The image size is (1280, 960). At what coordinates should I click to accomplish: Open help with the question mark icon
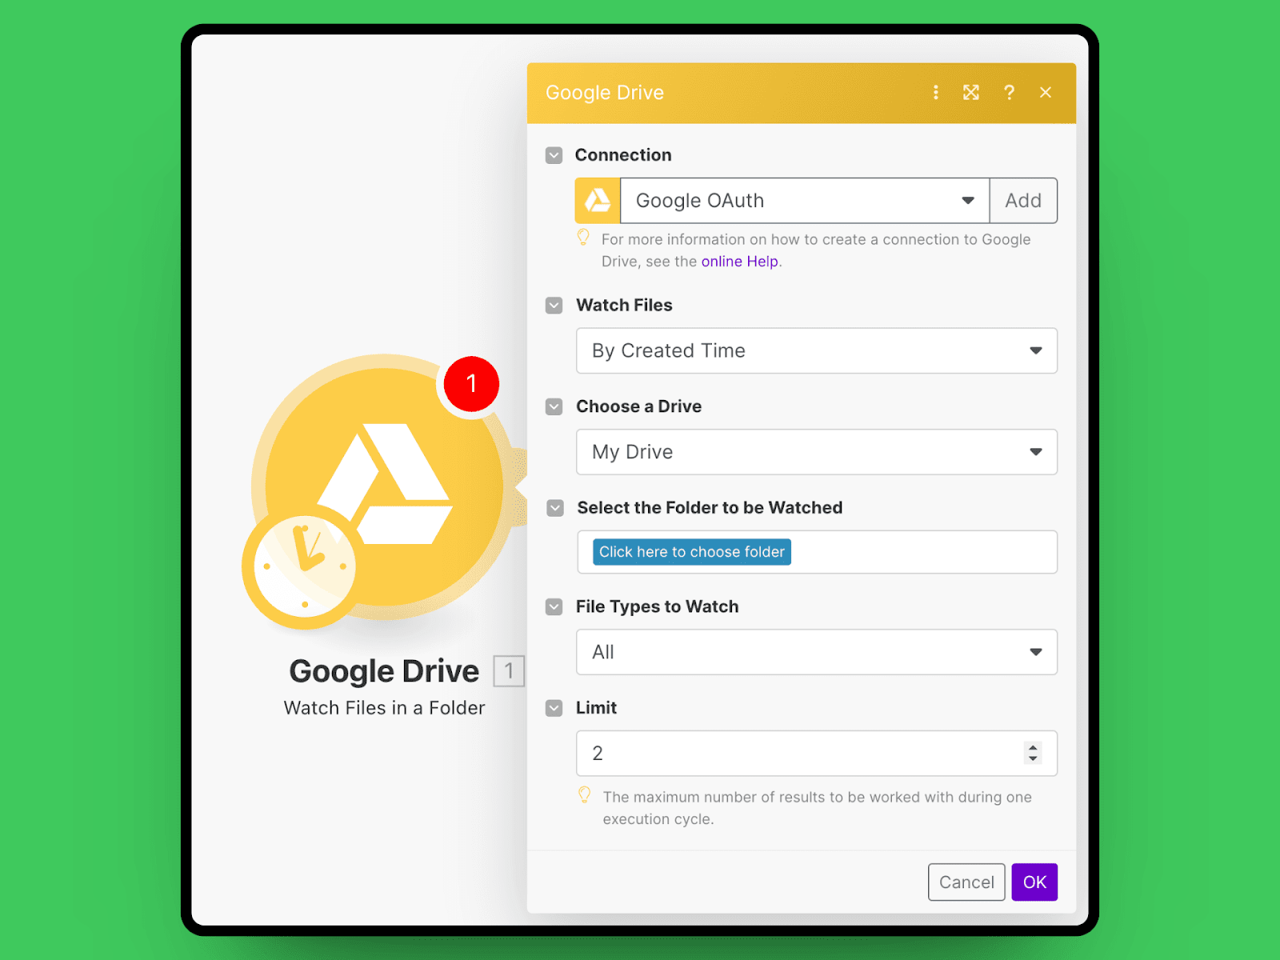pos(1009,93)
